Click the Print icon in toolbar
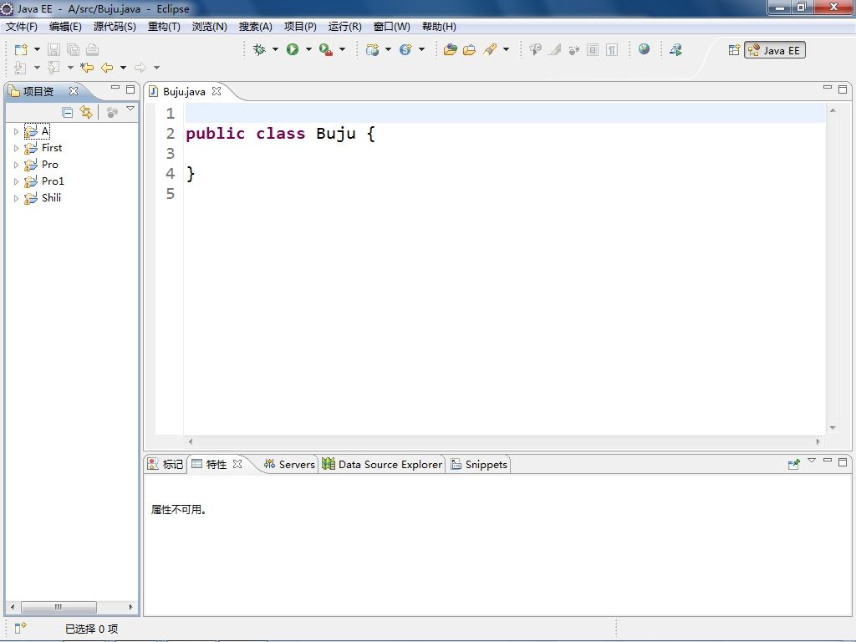 92,49
